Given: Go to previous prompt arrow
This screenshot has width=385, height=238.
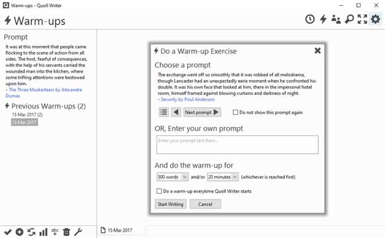Looking at the screenshot, I should [176, 112].
